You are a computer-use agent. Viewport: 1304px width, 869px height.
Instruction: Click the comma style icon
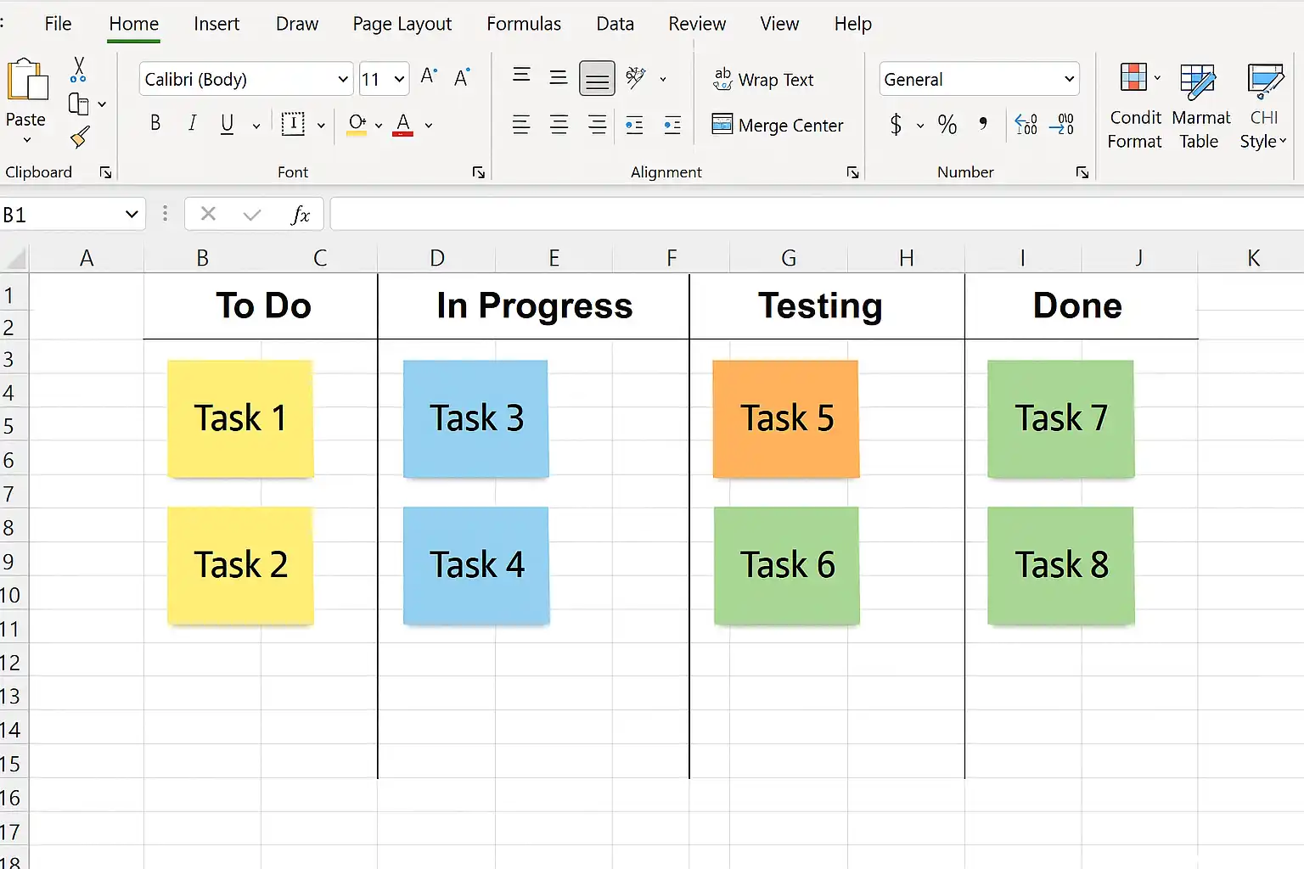tap(983, 125)
